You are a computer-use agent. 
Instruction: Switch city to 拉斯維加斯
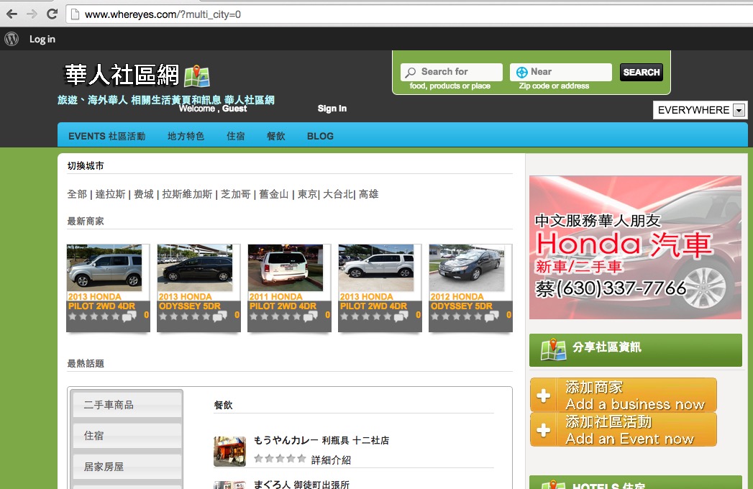pyautogui.click(x=187, y=194)
